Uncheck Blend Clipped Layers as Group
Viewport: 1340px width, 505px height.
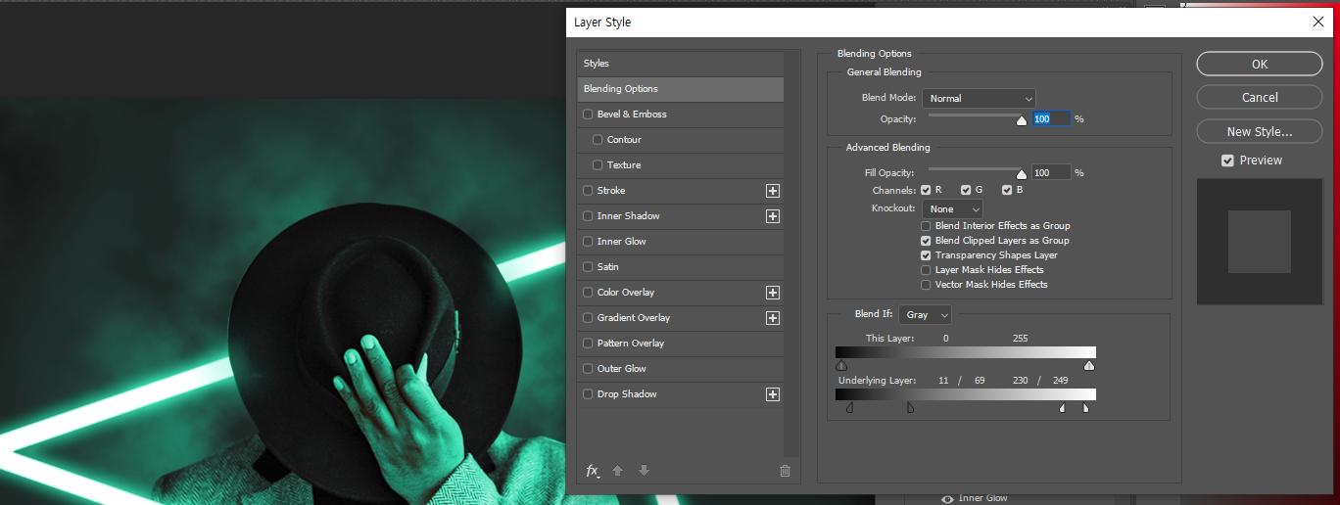coord(926,241)
